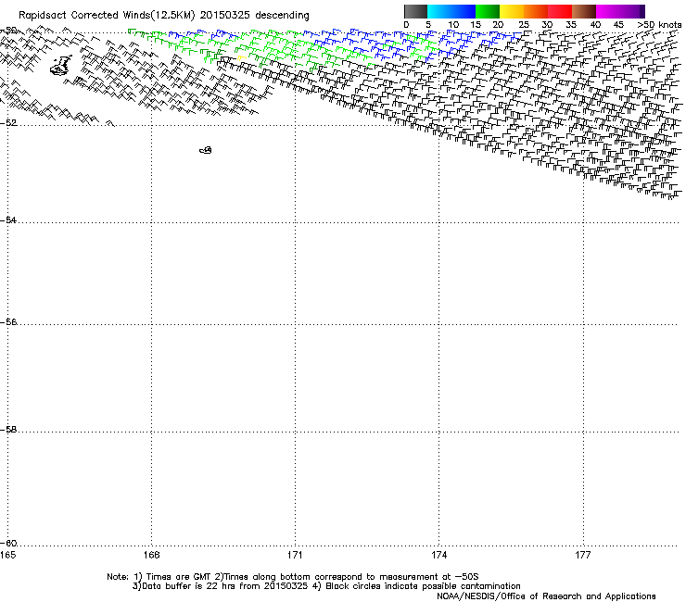Viewport: 686px width, 602px height.
Task: Click the small island outline below -52 latitude
Action: point(206,150)
